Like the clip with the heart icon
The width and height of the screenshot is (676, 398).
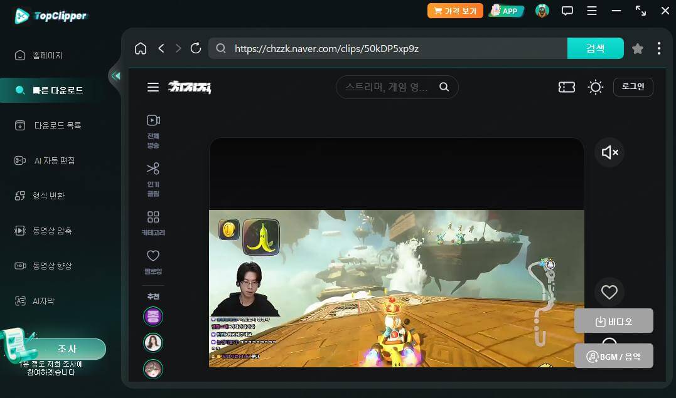tap(609, 292)
